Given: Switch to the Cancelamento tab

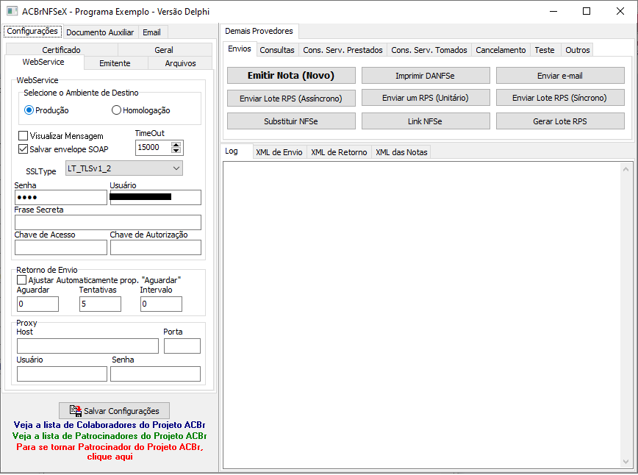Looking at the screenshot, I should tap(501, 50).
